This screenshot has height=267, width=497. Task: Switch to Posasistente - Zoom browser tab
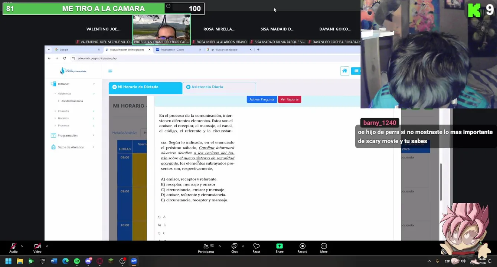tap(178, 50)
